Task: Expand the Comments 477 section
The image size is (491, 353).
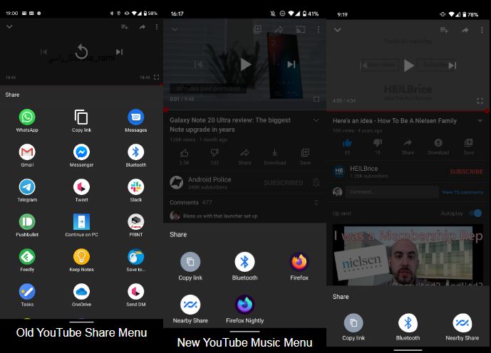Action: [x=316, y=203]
